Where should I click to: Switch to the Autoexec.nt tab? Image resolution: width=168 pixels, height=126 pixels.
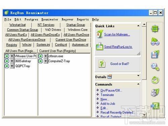[80, 45]
